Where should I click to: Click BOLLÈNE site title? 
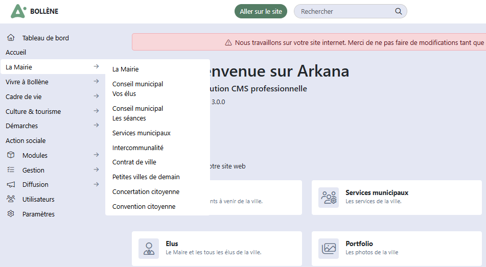pyautogui.click(x=44, y=11)
